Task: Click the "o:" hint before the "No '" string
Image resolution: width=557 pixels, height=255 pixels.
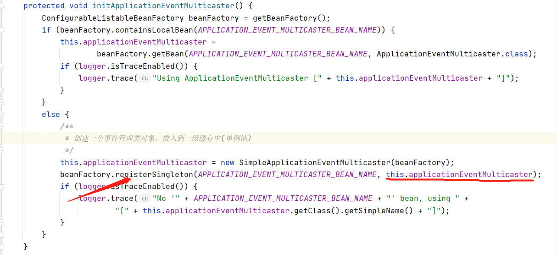Action: click(x=145, y=199)
